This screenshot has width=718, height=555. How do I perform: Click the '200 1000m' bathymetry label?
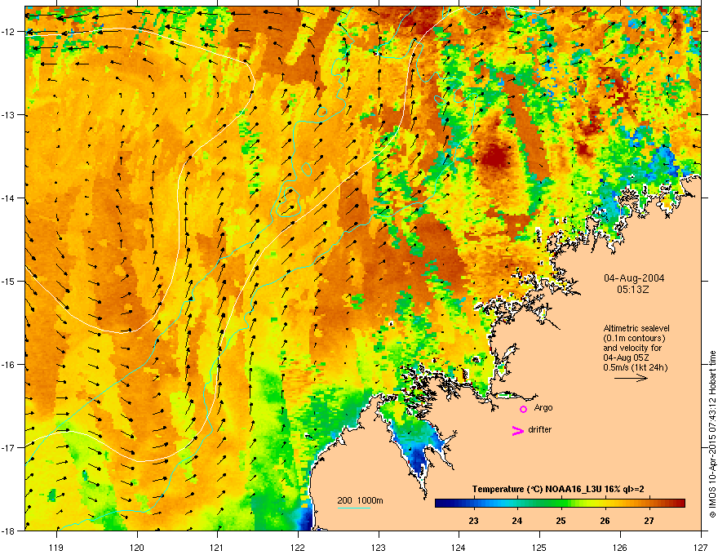(x=360, y=500)
